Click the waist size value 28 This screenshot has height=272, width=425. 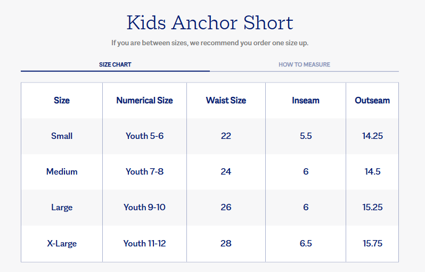point(226,243)
